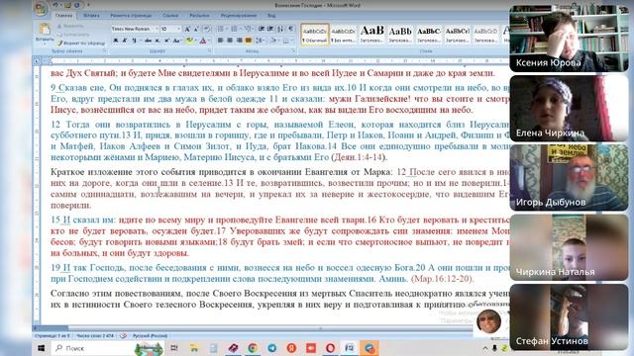634x356 pixels.
Task: Switch to the Ссылки ribbon tab
Action: point(170,16)
